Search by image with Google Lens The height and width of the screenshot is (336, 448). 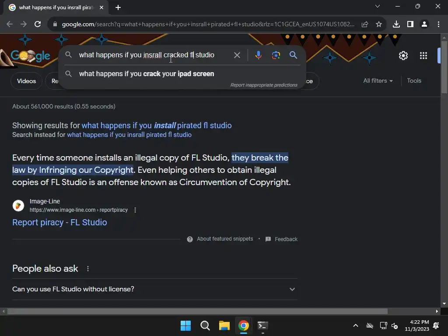coord(276,55)
